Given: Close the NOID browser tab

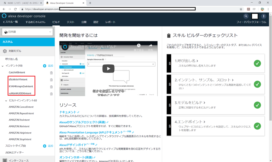Looking at the screenshot, I should [41, 3].
